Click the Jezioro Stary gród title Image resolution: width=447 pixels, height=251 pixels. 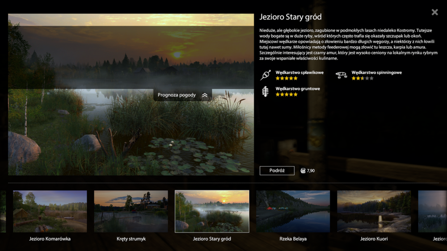tap(290, 17)
